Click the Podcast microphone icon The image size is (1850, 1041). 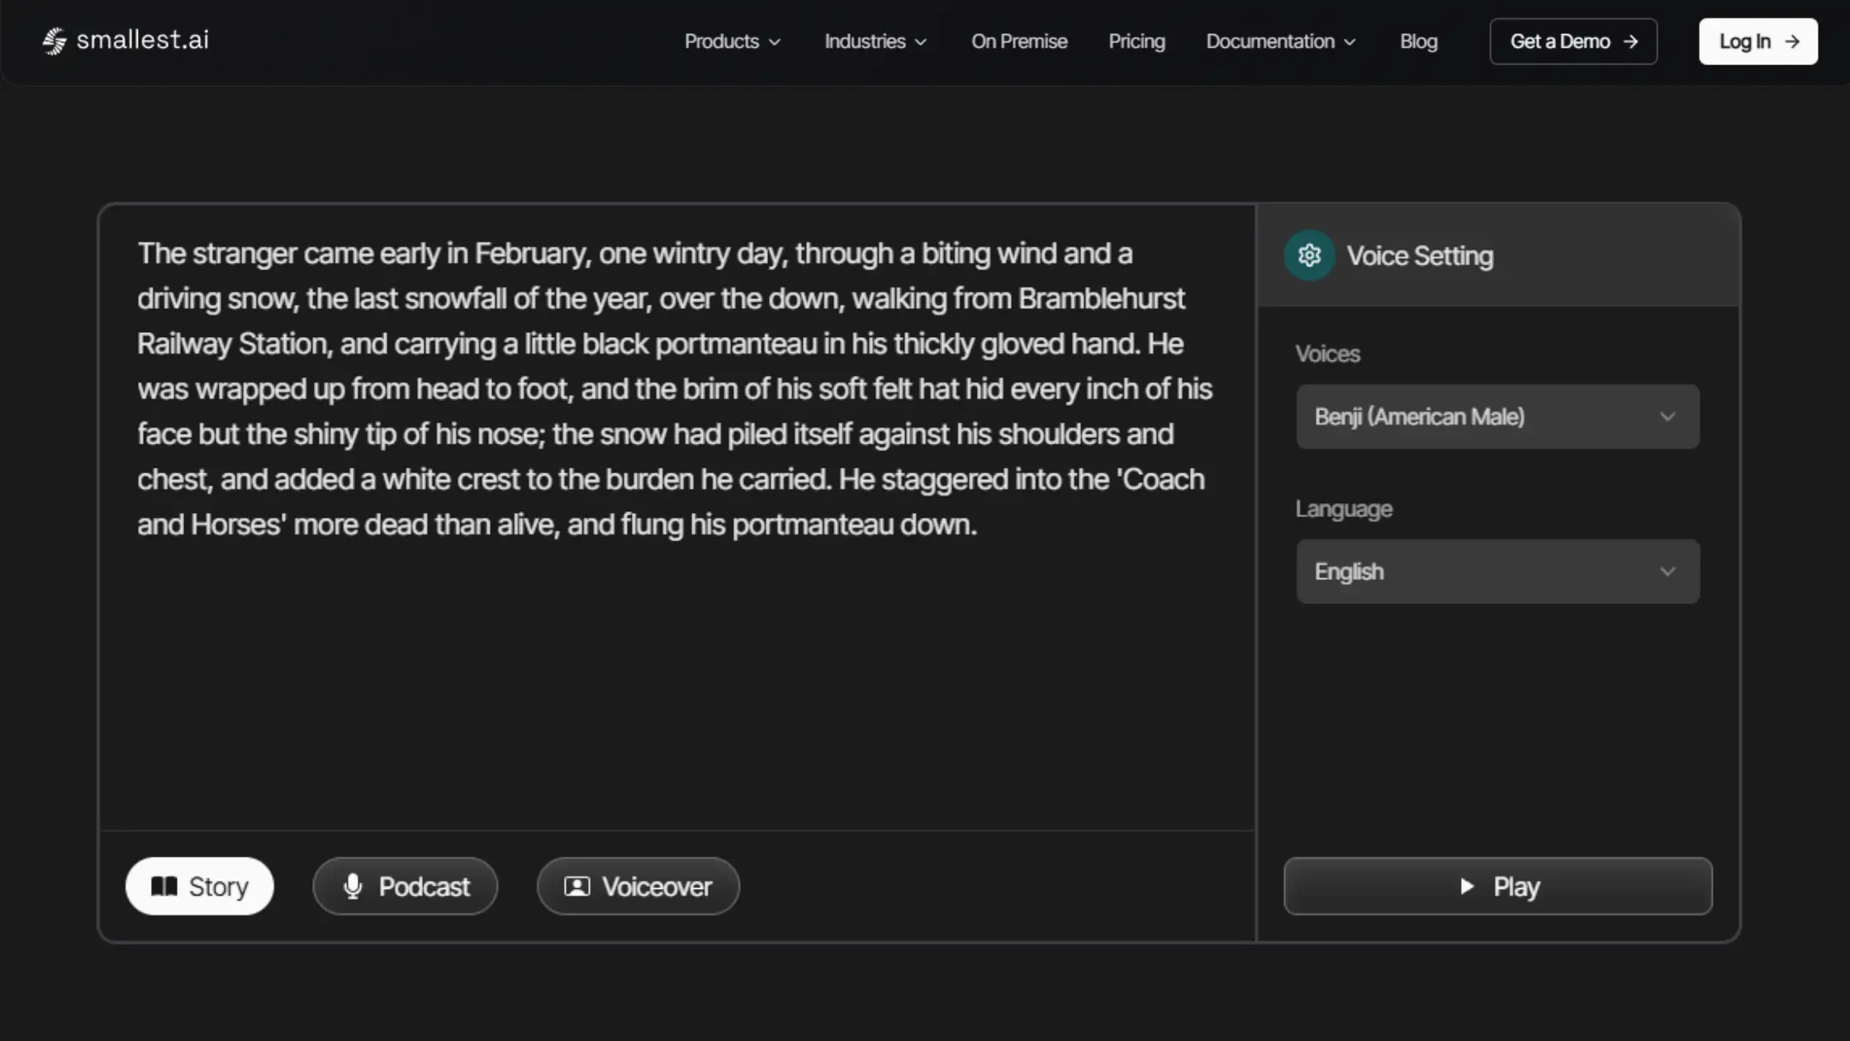(x=353, y=887)
